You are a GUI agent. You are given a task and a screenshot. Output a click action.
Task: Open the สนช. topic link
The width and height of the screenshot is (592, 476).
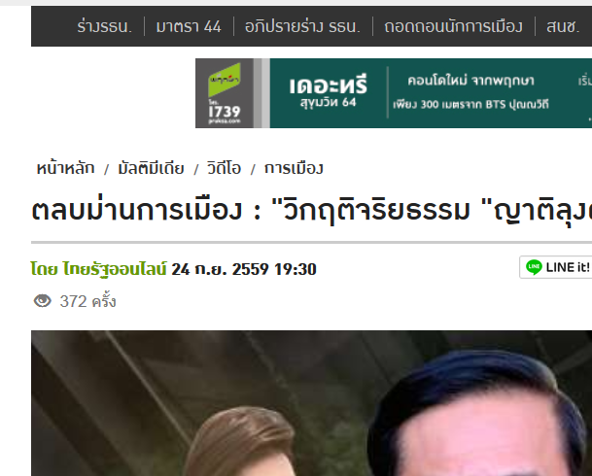point(563,26)
